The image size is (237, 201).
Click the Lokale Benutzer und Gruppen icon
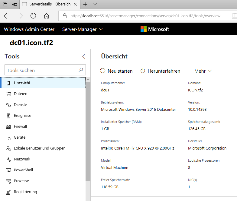8,148
